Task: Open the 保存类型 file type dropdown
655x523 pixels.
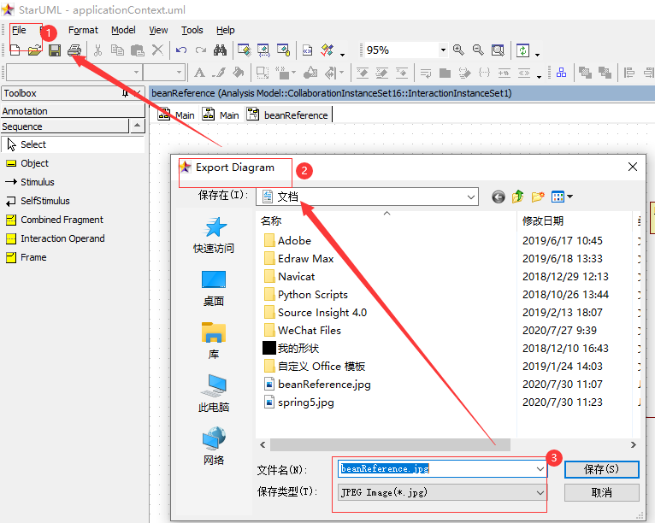Action: pyautogui.click(x=540, y=492)
